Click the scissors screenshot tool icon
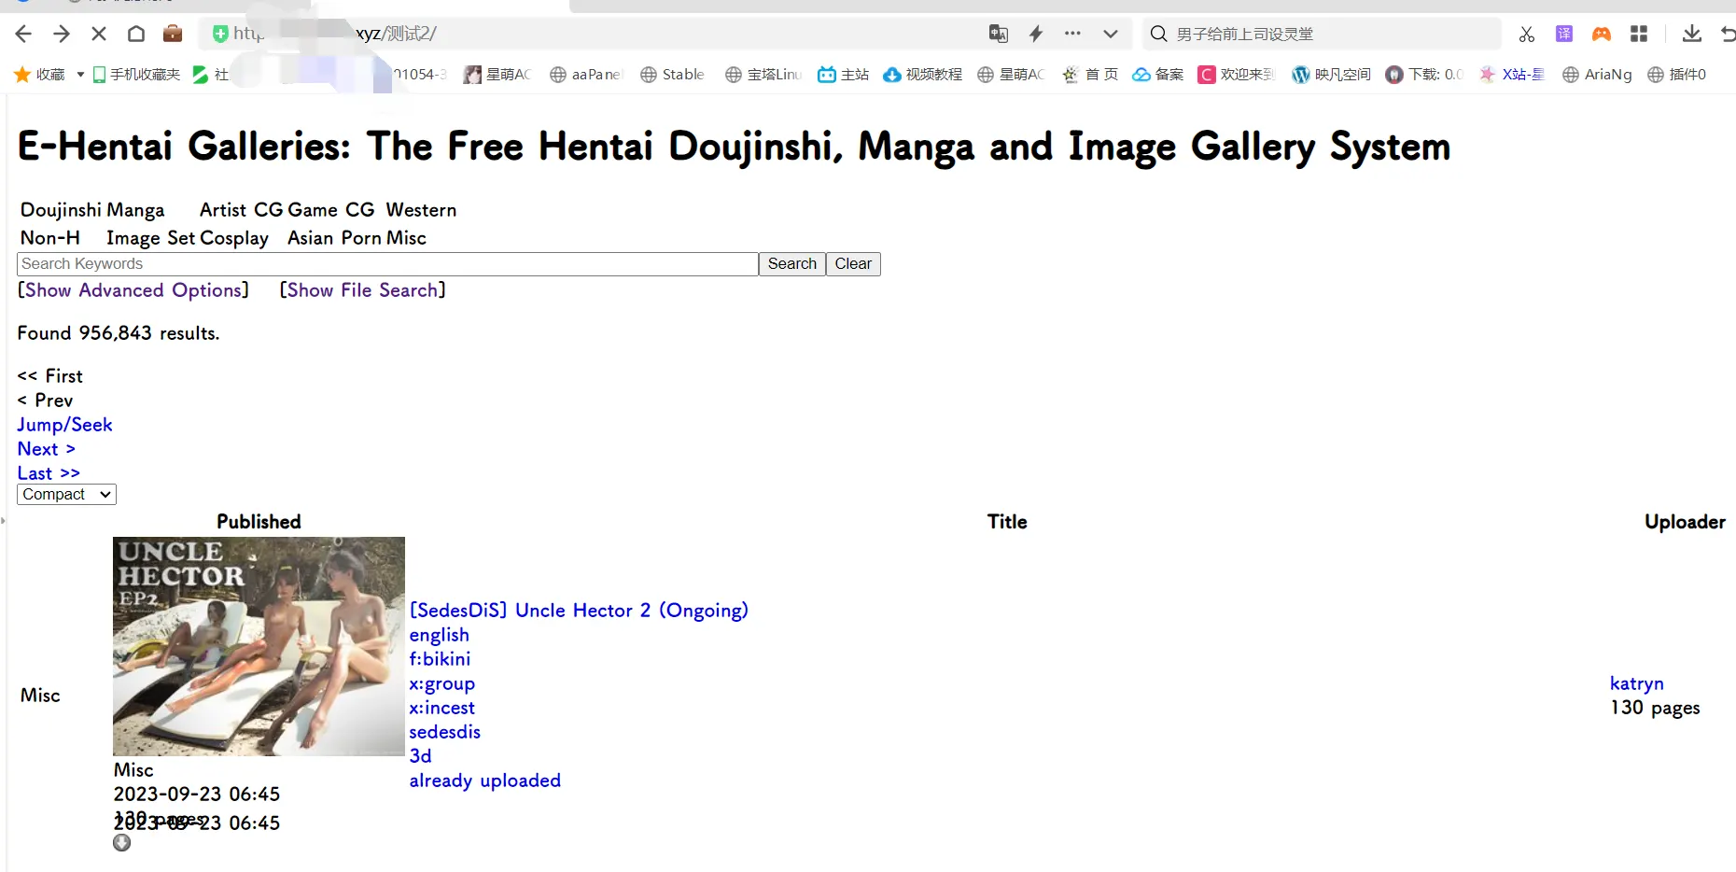Viewport: 1736px width, 872px height. click(1527, 35)
